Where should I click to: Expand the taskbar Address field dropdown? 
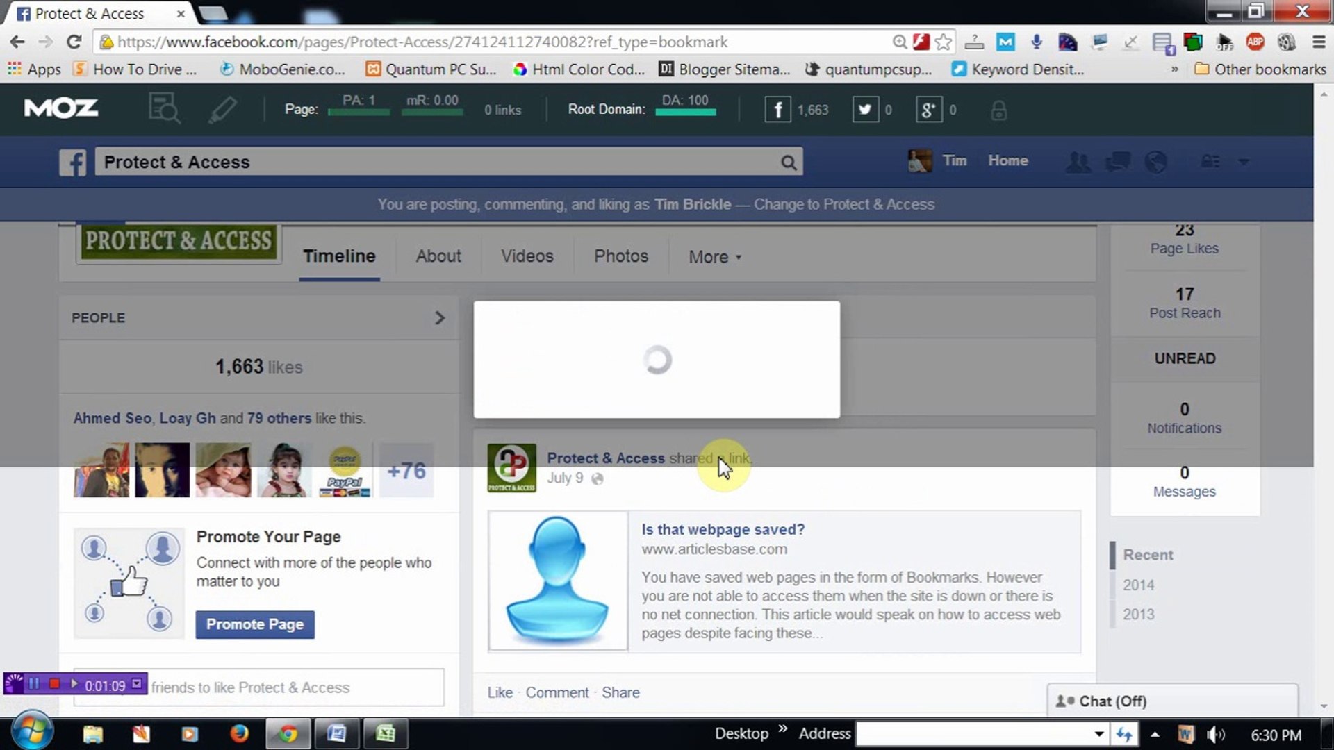pyautogui.click(x=1100, y=733)
